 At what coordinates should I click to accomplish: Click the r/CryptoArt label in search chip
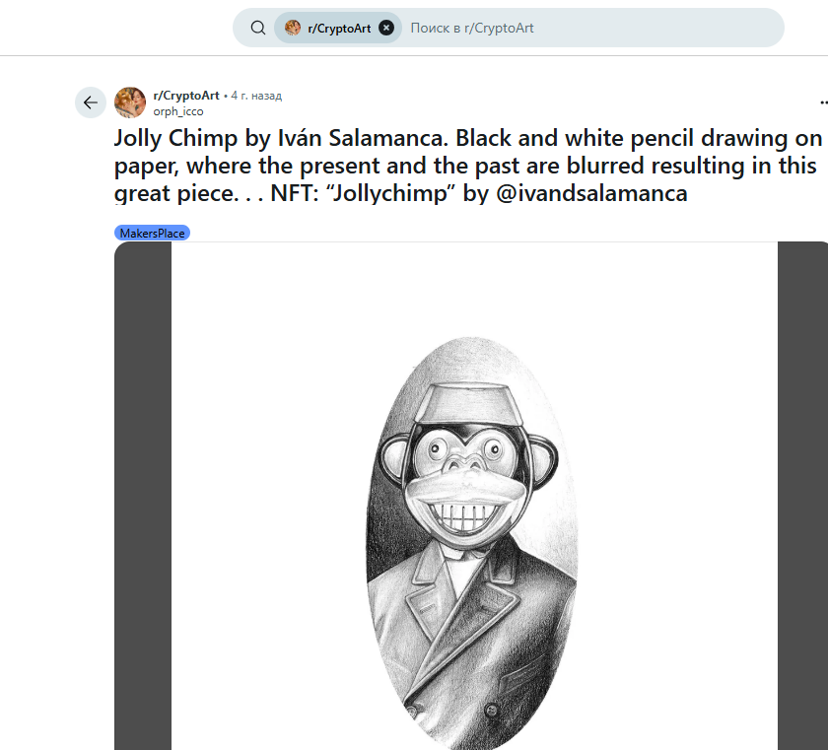(339, 28)
